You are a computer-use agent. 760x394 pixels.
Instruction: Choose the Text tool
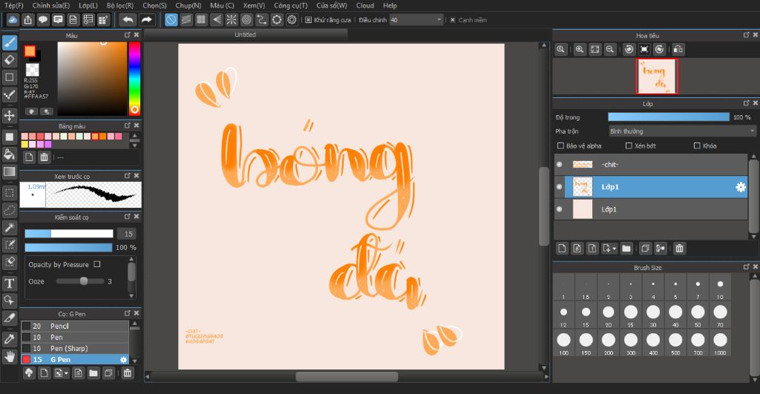tap(10, 283)
